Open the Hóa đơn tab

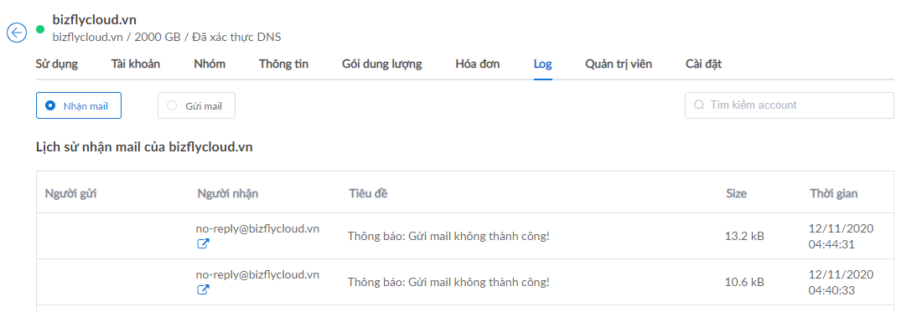pos(478,64)
